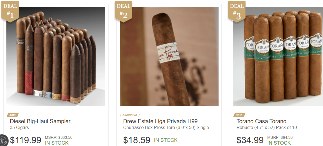The image size is (323, 146).
Task: Click the Churrasco Box Press Toro description
Action: pos(166,128)
